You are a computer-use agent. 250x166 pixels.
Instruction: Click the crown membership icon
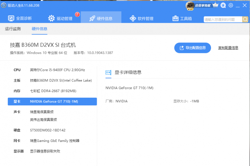(215, 5)
